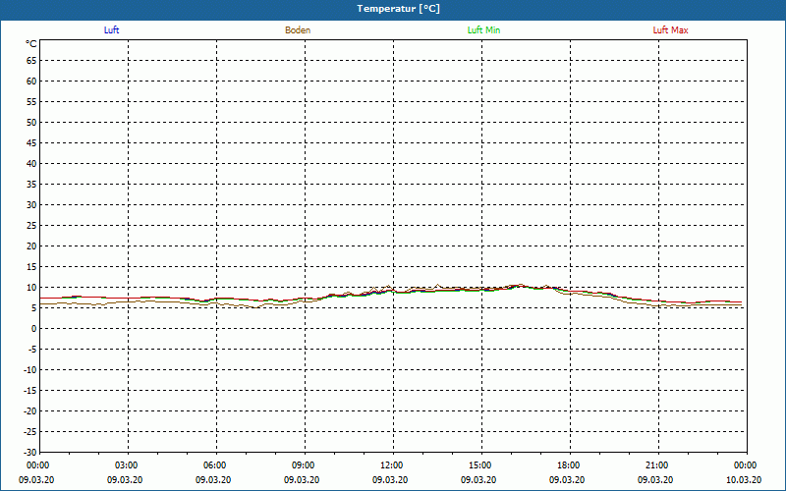Click the 30 y-axis label
The width and height of the screenshot is (786, 491).
[x=31, y=205]
